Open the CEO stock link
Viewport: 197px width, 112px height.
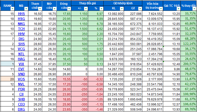pyautogui.click(x=21, y=104)
